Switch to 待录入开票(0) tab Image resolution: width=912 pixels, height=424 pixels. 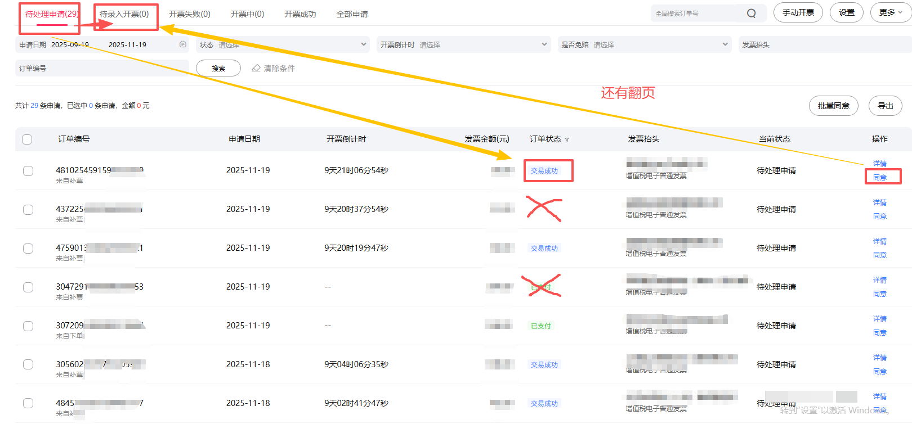pyautogui.click(x=124, y=14)
